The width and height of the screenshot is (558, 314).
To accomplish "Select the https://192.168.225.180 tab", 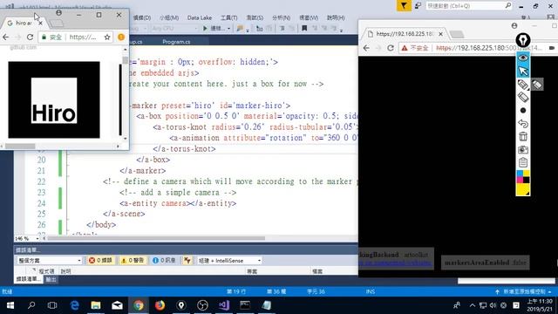I will point(405,34).
